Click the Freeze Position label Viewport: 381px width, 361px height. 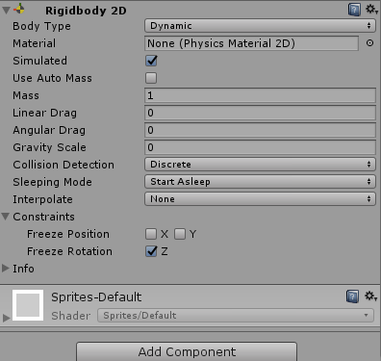click(68, 234)
